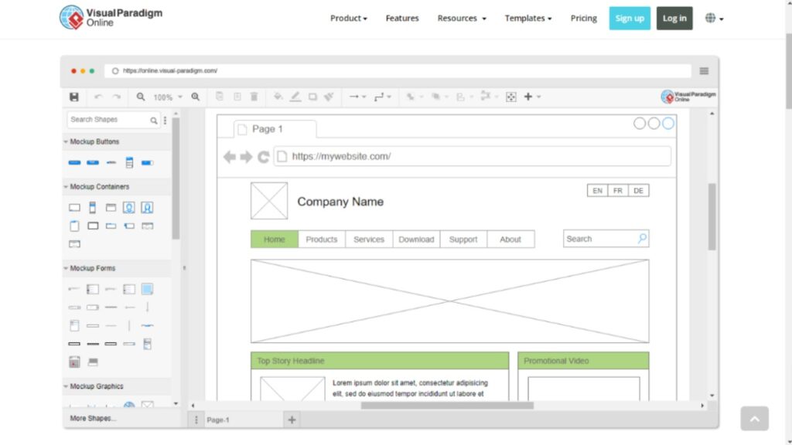Click the Sign up button

(630, 19)
